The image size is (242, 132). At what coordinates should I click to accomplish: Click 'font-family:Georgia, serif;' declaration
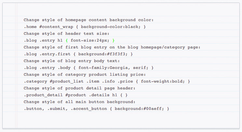click(x=113, y=68)
